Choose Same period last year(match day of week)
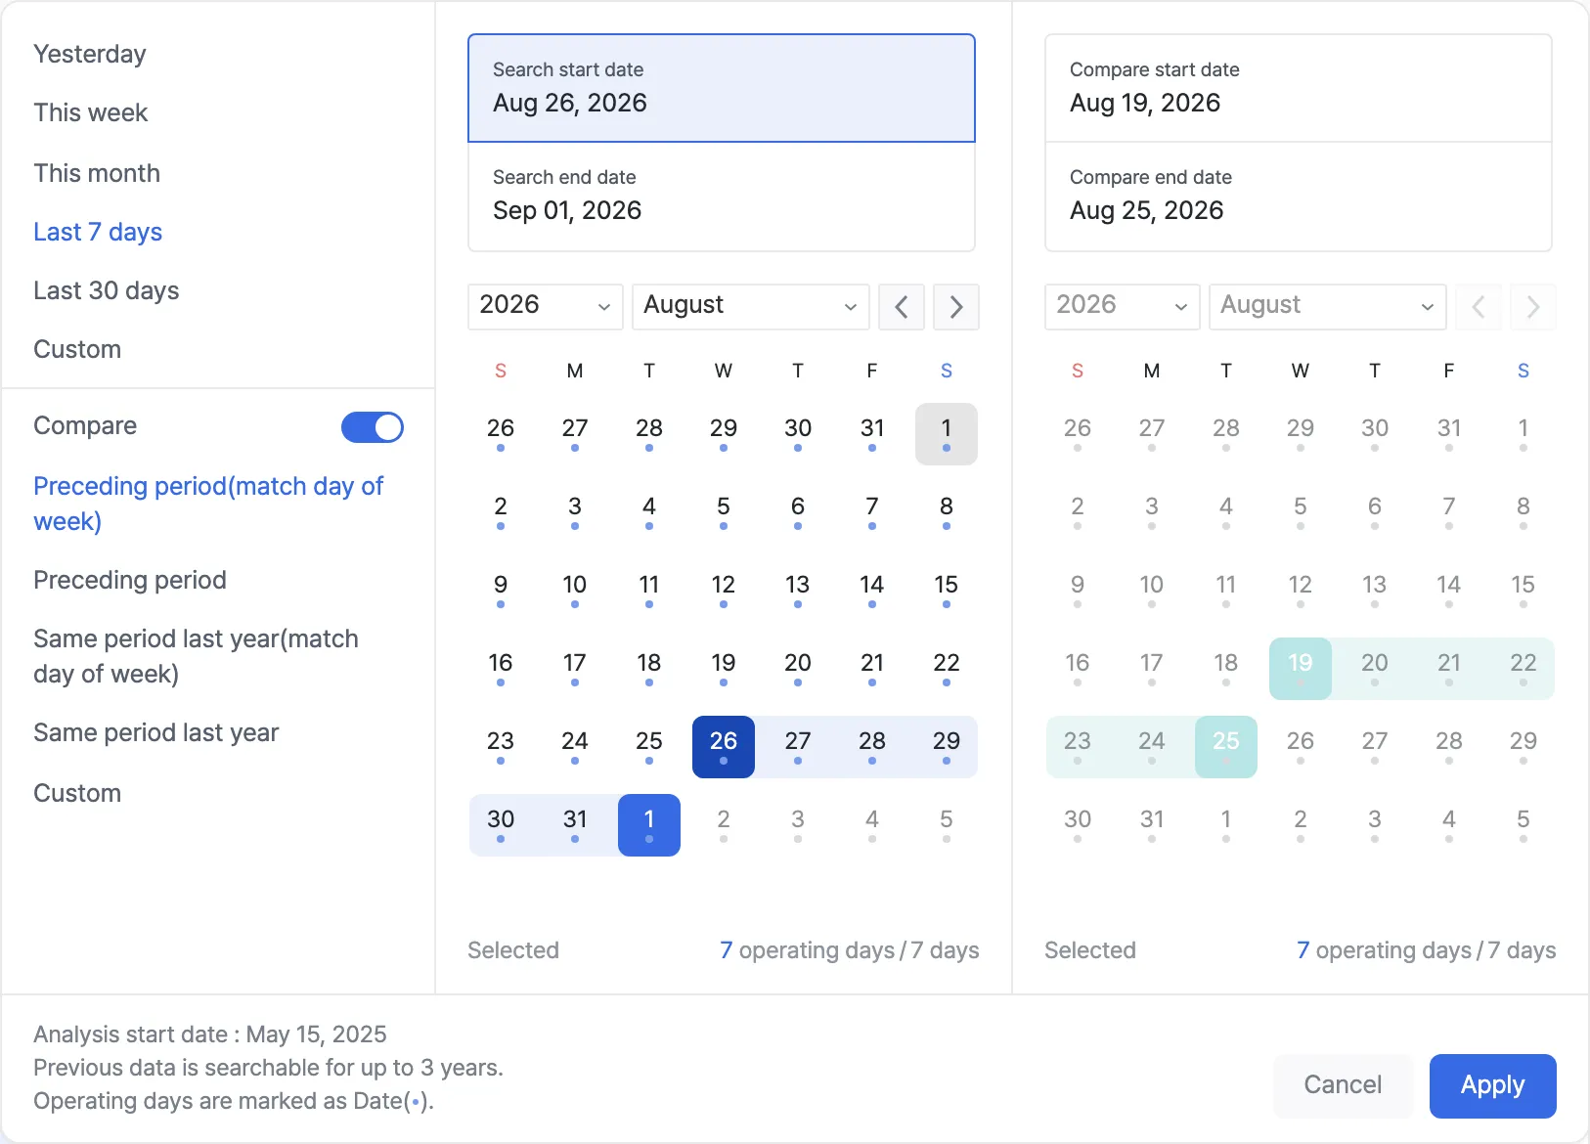Screen dimensions: 1590x1144 pyautogui.click(x=196, y=656)
